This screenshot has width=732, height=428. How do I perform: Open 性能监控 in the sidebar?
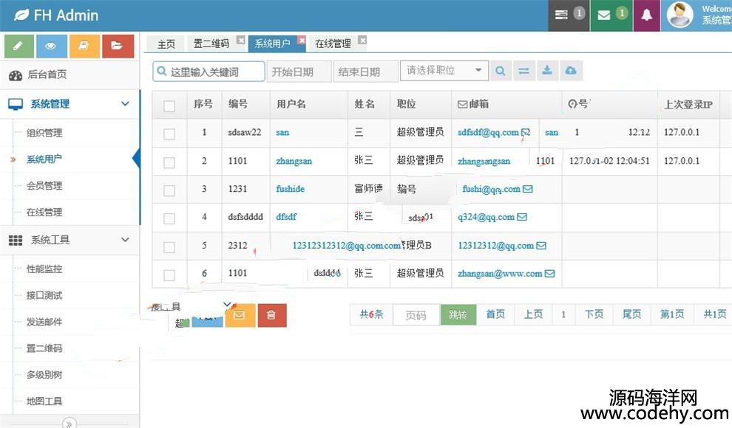(x=44, y=269)
